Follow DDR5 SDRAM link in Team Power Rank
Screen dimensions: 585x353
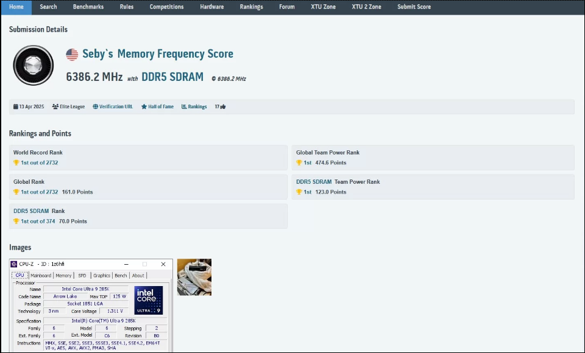click(314, 181)
